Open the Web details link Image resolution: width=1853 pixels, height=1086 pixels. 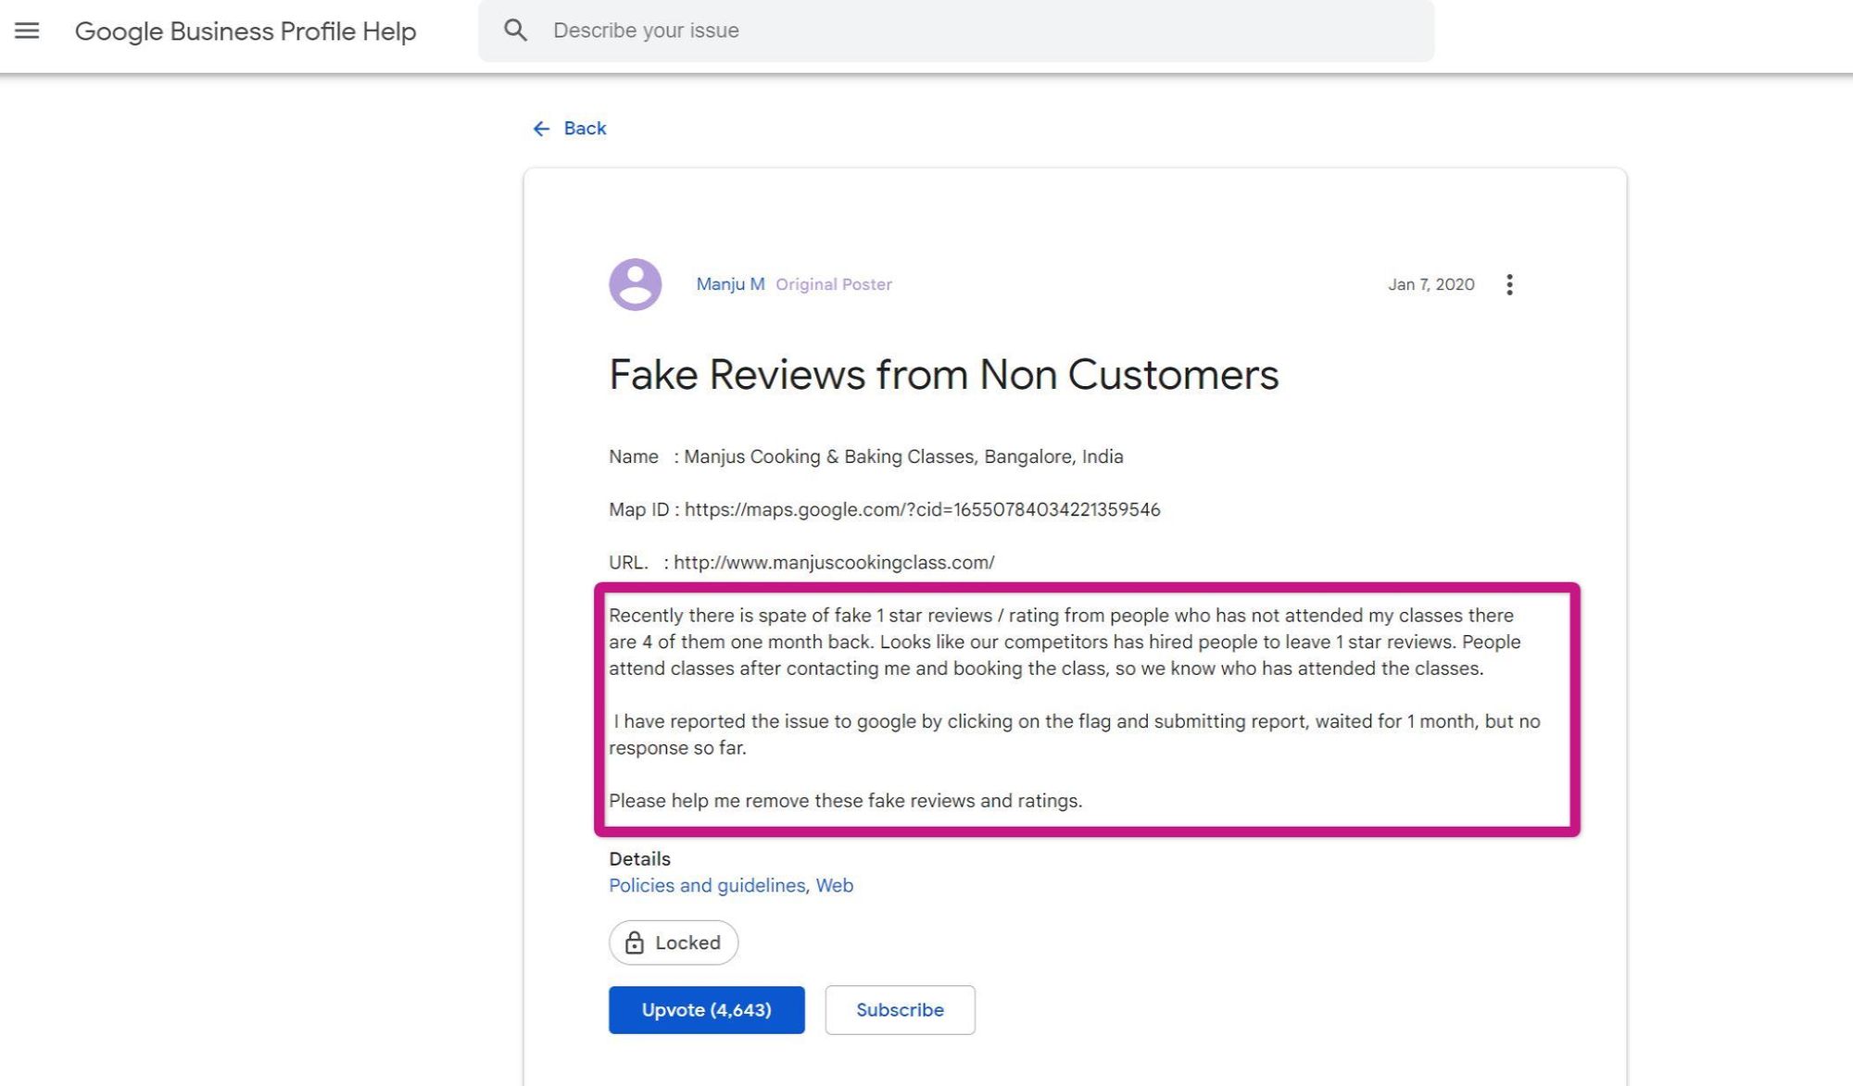(834, 885)
